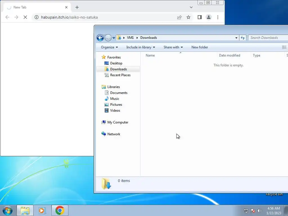Click Chrome's back arrow button
This screenshot has width=288, height=216.
7,17
